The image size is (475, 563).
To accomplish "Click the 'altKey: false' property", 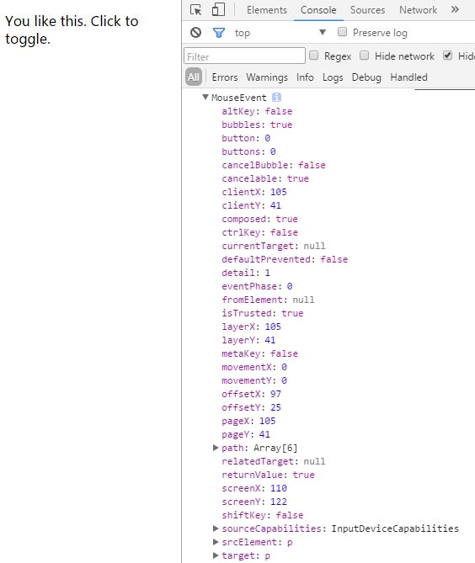I will (x=257, y=111).
